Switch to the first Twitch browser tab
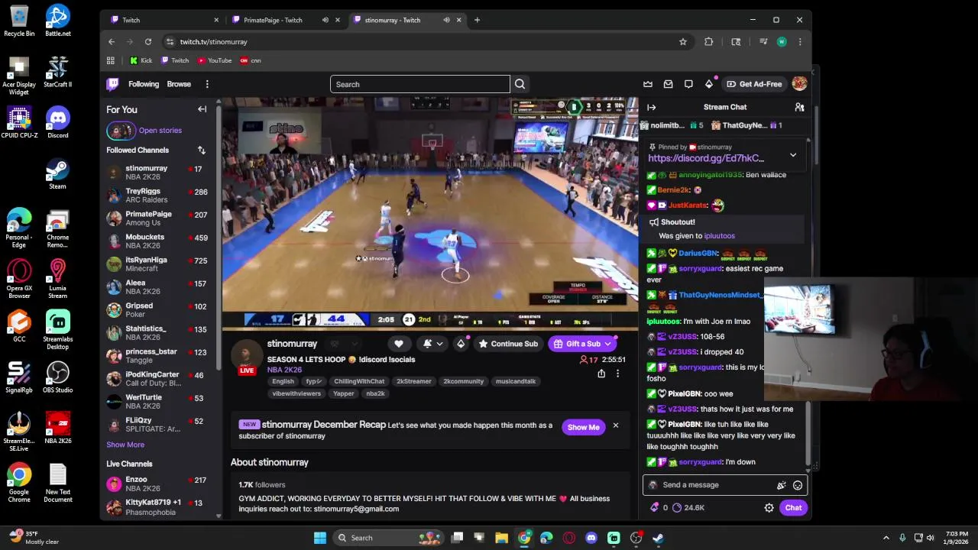Image resolution: width=978 pixels, height=550 pixels. coord(164,20)
